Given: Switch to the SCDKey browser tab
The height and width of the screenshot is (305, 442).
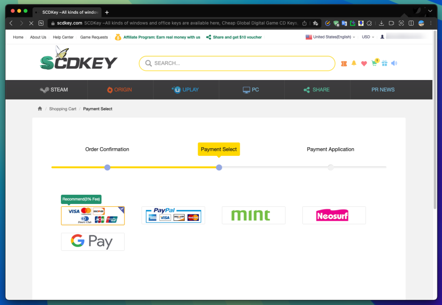Looking at the screenshot, I should [x=68, y=12].
